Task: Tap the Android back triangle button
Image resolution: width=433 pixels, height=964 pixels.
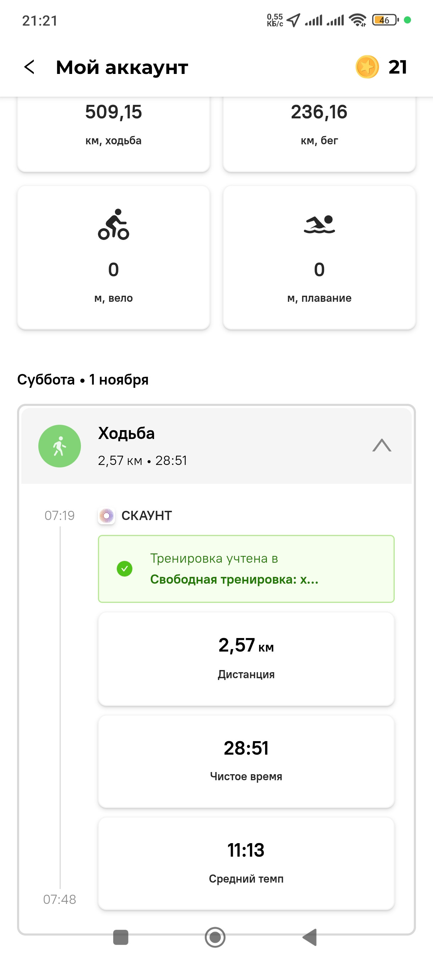Action: (310, 937)
